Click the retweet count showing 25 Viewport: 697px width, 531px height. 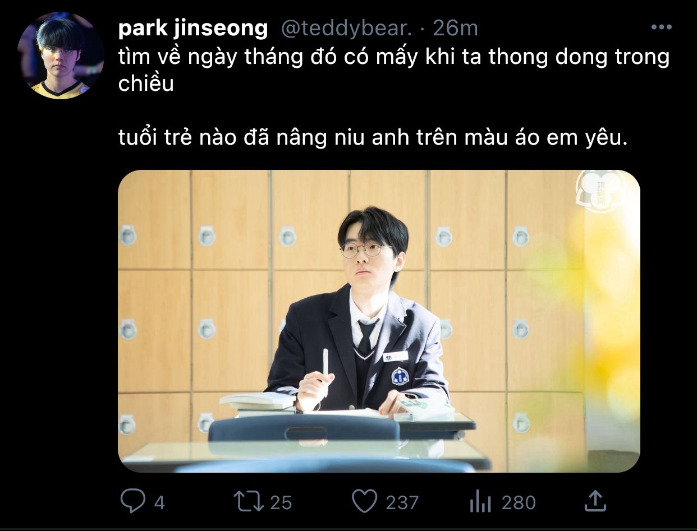coord(281,502)
